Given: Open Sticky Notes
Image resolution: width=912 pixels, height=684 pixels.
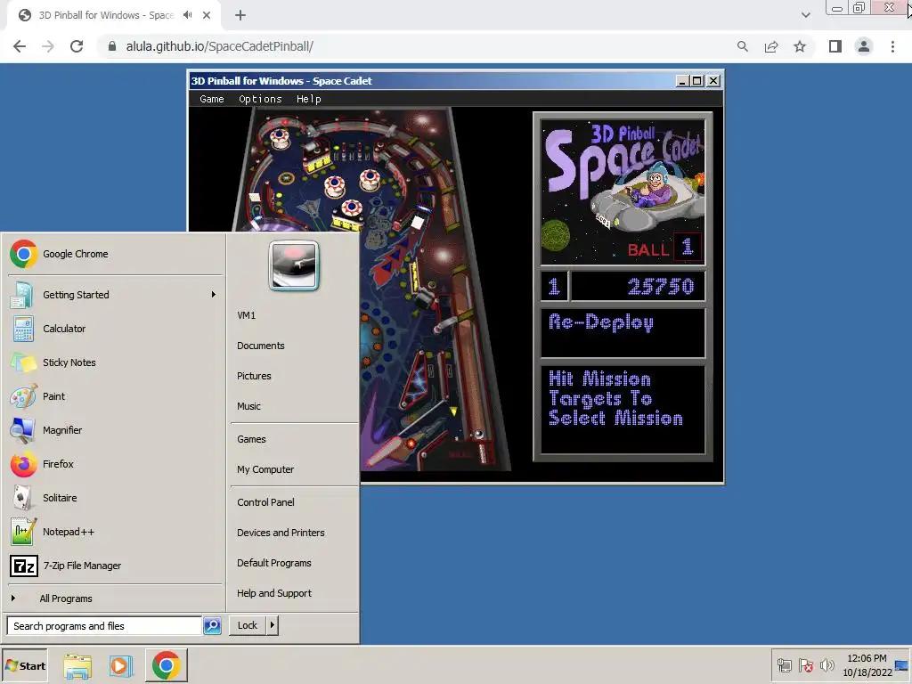Looking at the screenshot, I should point(115,362).
